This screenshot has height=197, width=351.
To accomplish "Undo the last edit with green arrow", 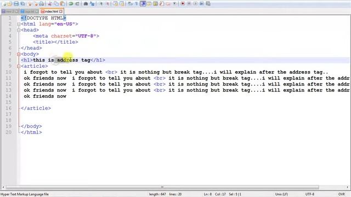I will [71, 4].
